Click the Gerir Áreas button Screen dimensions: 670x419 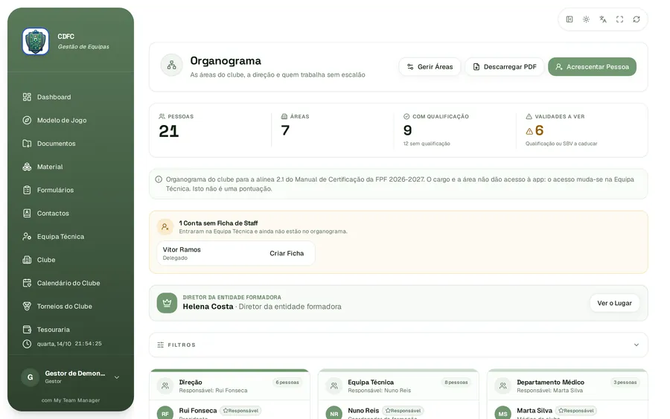(430, 67)
